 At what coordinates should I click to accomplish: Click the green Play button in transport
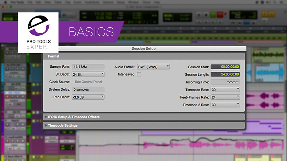[213, 14]
